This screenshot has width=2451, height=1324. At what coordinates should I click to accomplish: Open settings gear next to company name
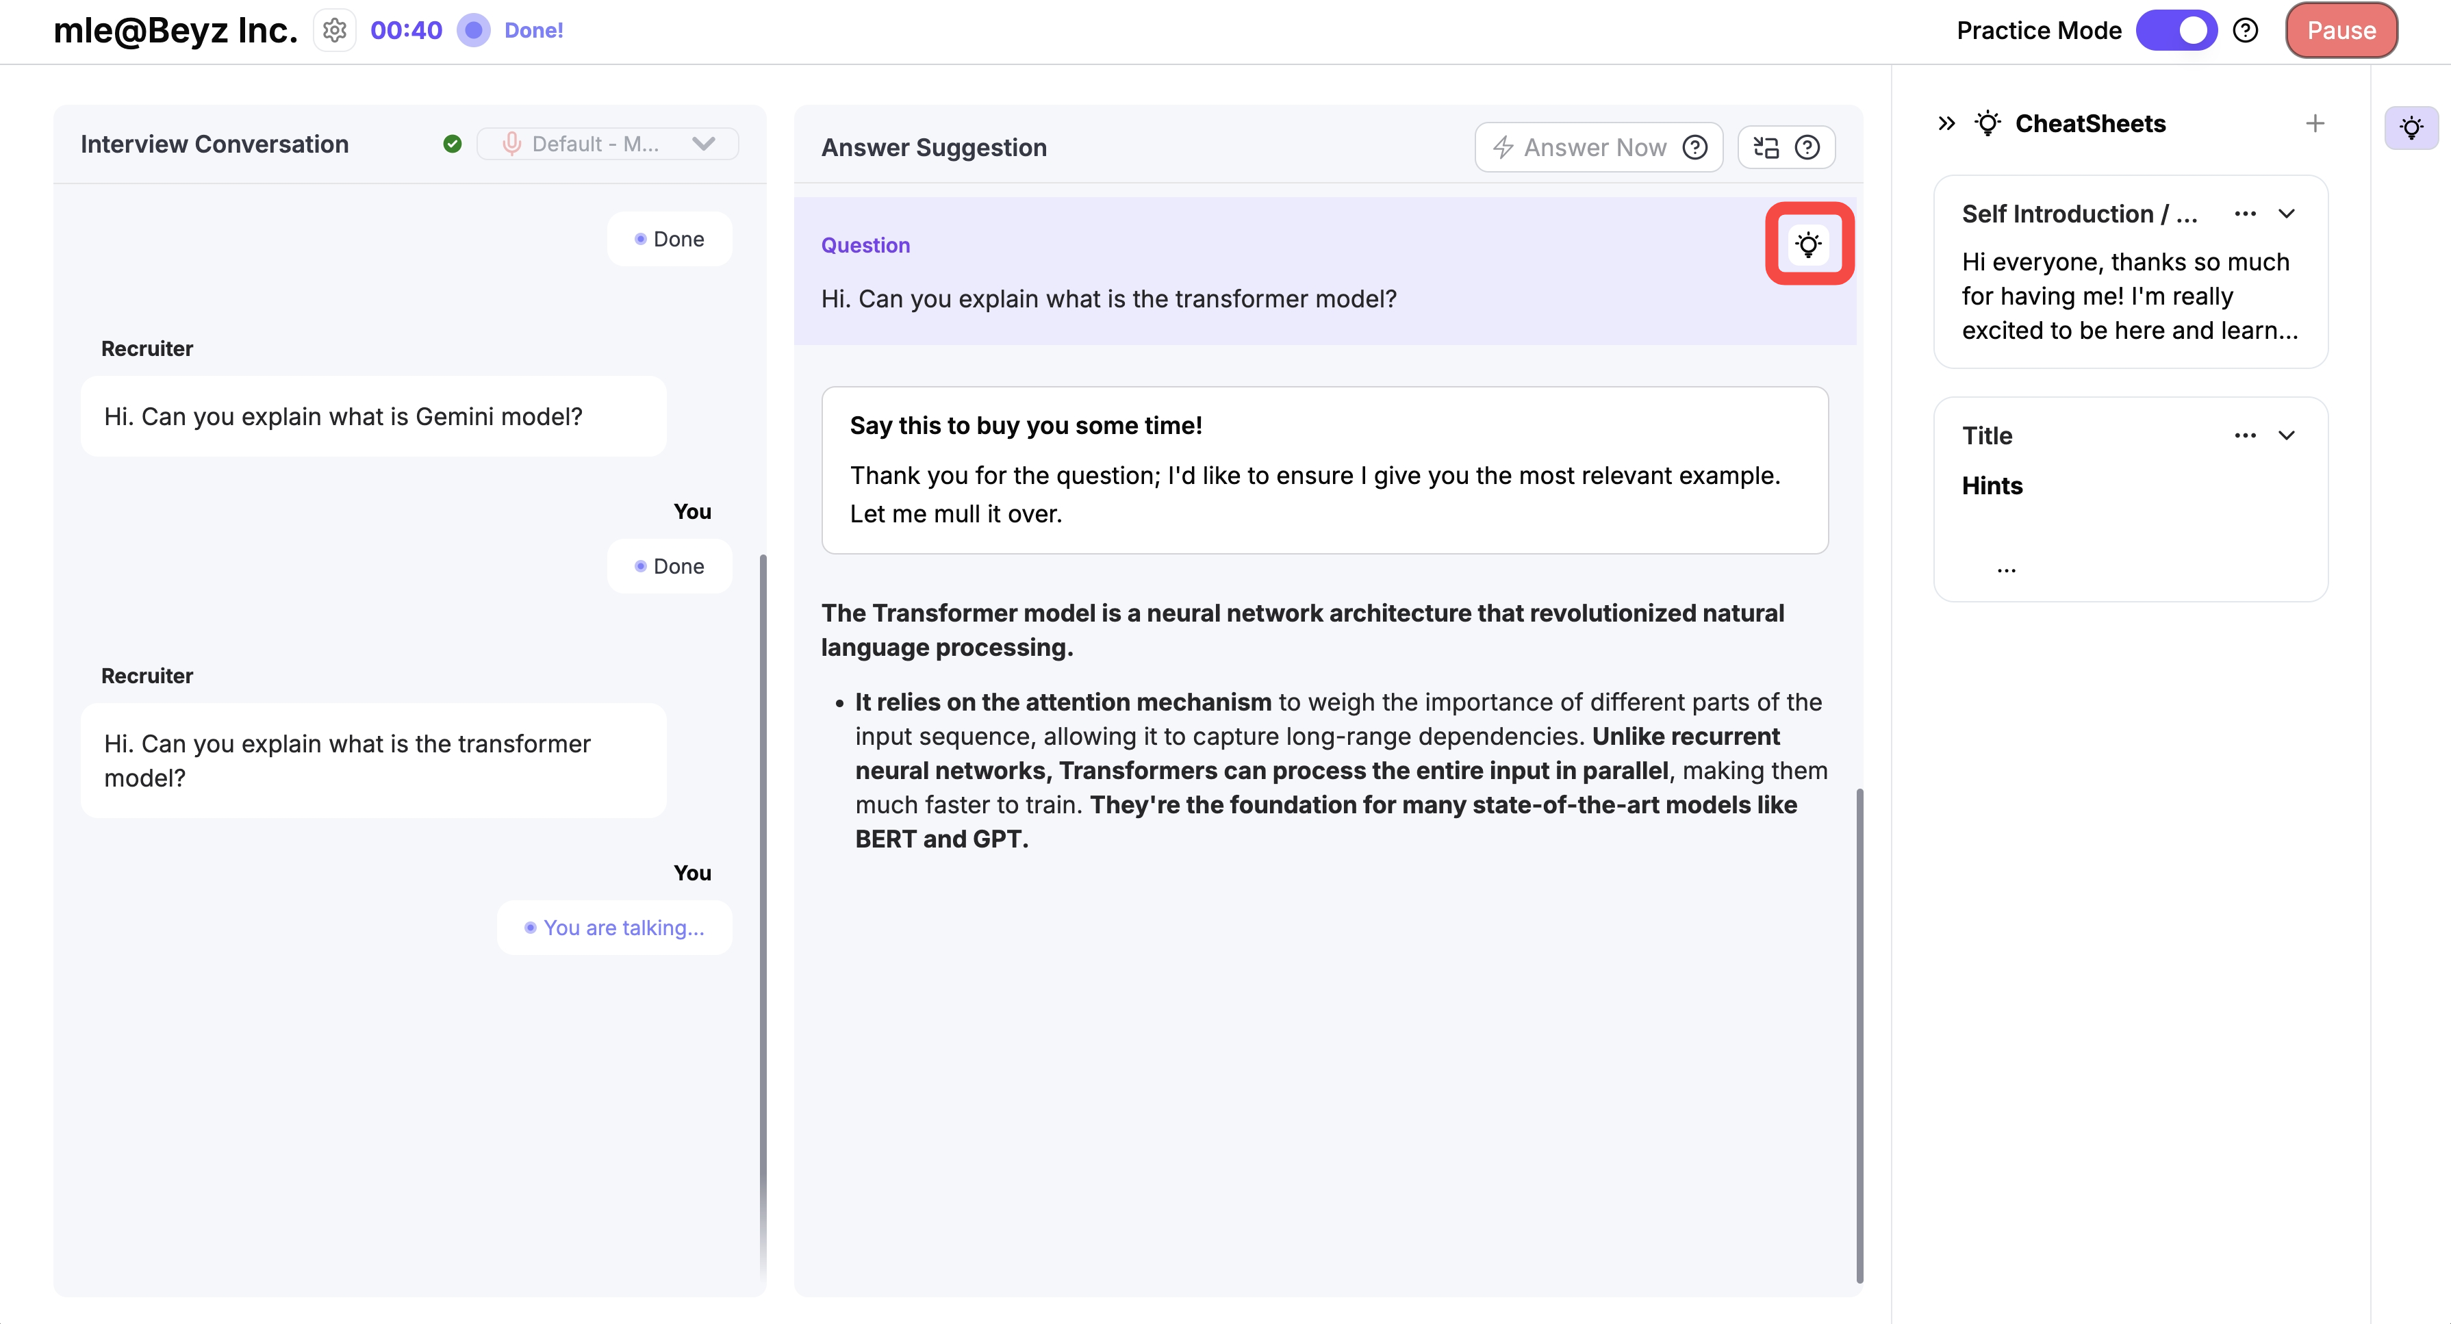(334, 30)
